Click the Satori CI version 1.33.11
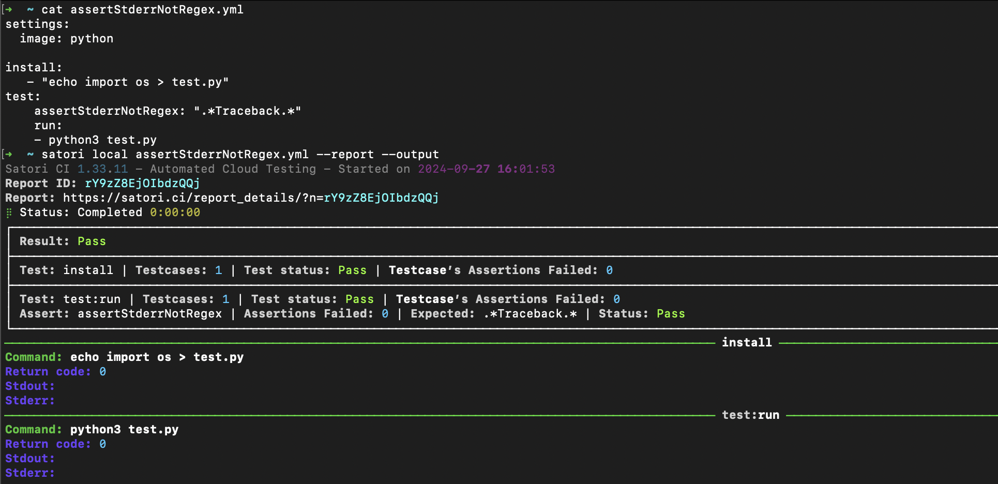This screenshot has height=484, width=998. (102, 169)
